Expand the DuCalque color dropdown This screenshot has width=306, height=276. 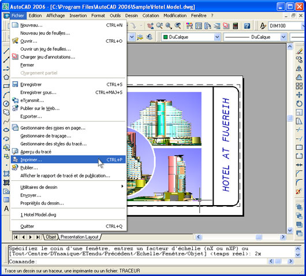[x=217, y=37]
